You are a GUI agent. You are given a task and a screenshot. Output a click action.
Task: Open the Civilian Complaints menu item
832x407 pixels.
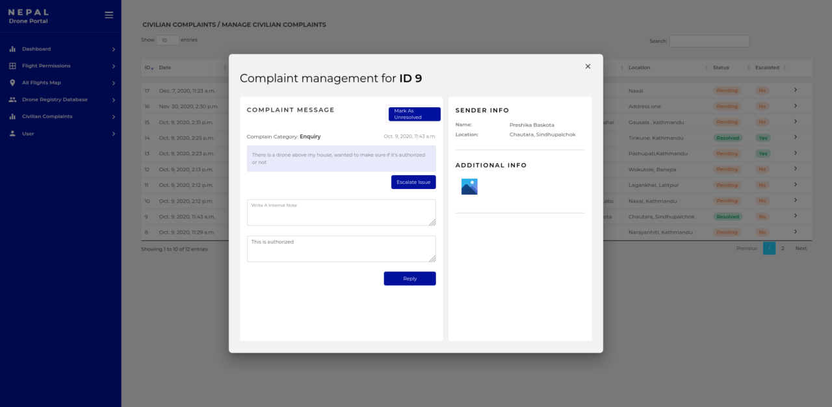(47, 117)
